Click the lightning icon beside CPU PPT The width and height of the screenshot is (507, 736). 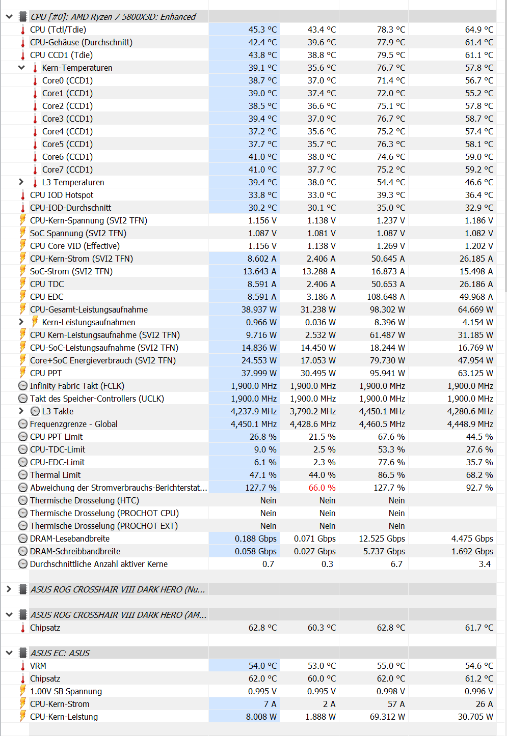tap(23, 373)
